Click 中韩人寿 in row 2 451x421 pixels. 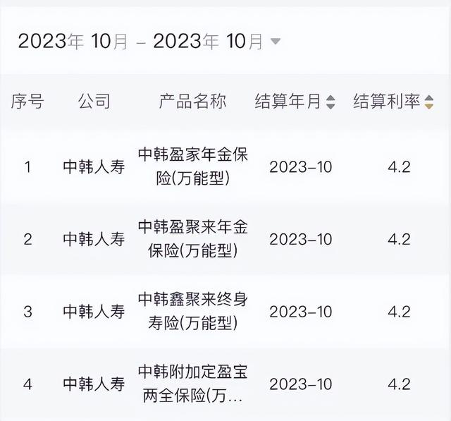94,239
